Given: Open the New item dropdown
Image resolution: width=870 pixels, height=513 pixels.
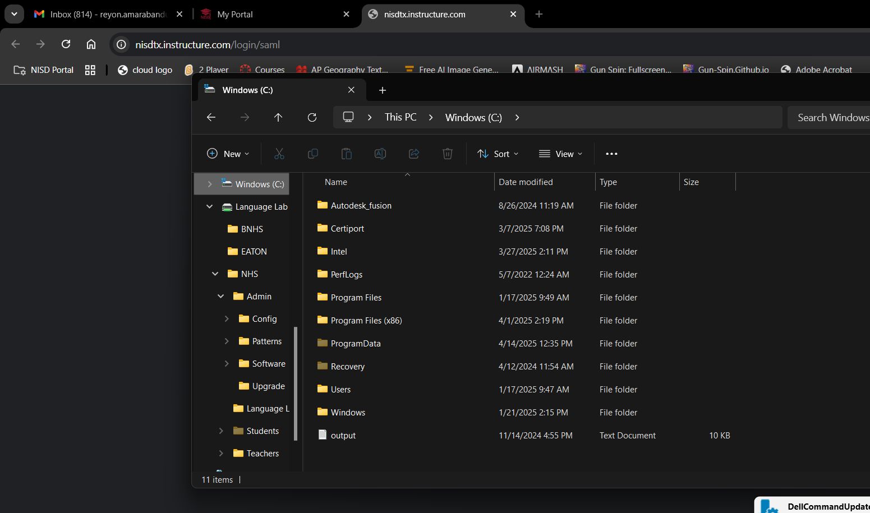Looking at the screenshot, I should [x=228, y=154].
